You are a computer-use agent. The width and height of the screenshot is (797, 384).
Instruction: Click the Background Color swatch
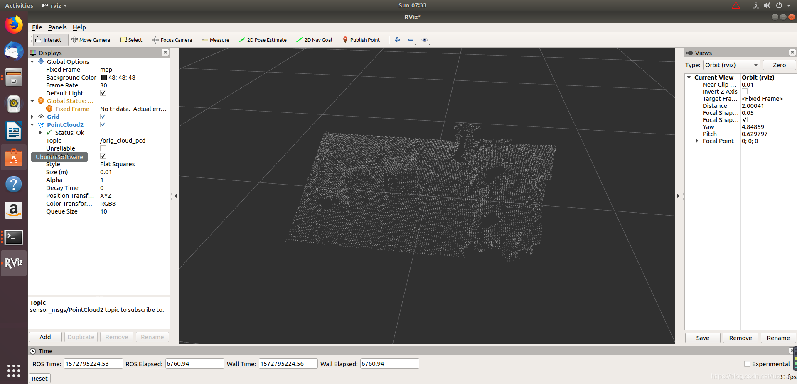tap(104, 78)
